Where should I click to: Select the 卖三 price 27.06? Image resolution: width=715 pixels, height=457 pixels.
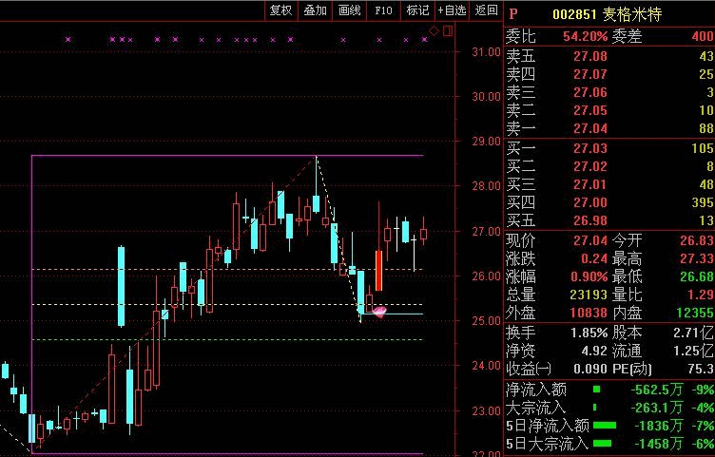590,92
